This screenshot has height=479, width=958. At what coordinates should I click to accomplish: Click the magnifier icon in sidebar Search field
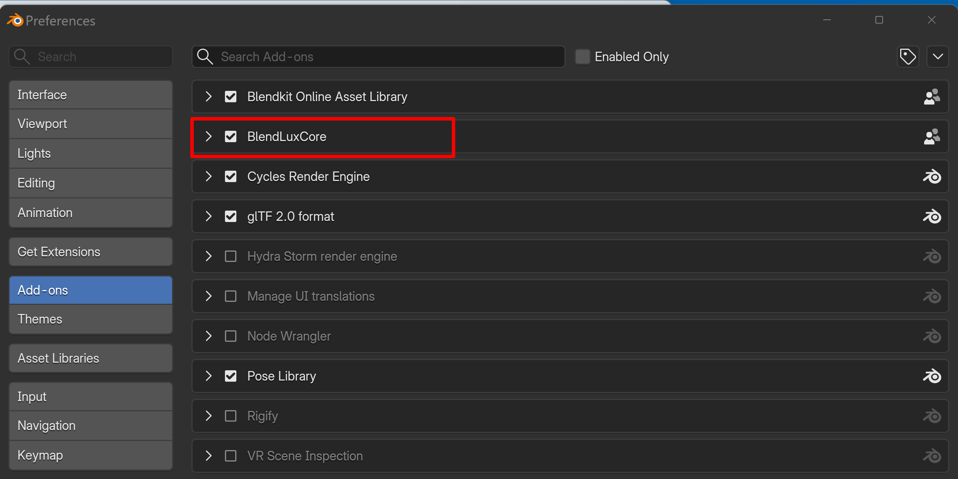tap(22, 57)
